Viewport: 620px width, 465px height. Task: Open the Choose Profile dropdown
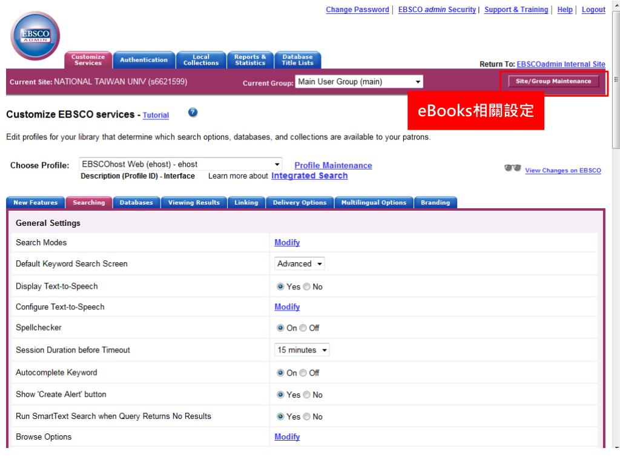(x=180, y=164)
